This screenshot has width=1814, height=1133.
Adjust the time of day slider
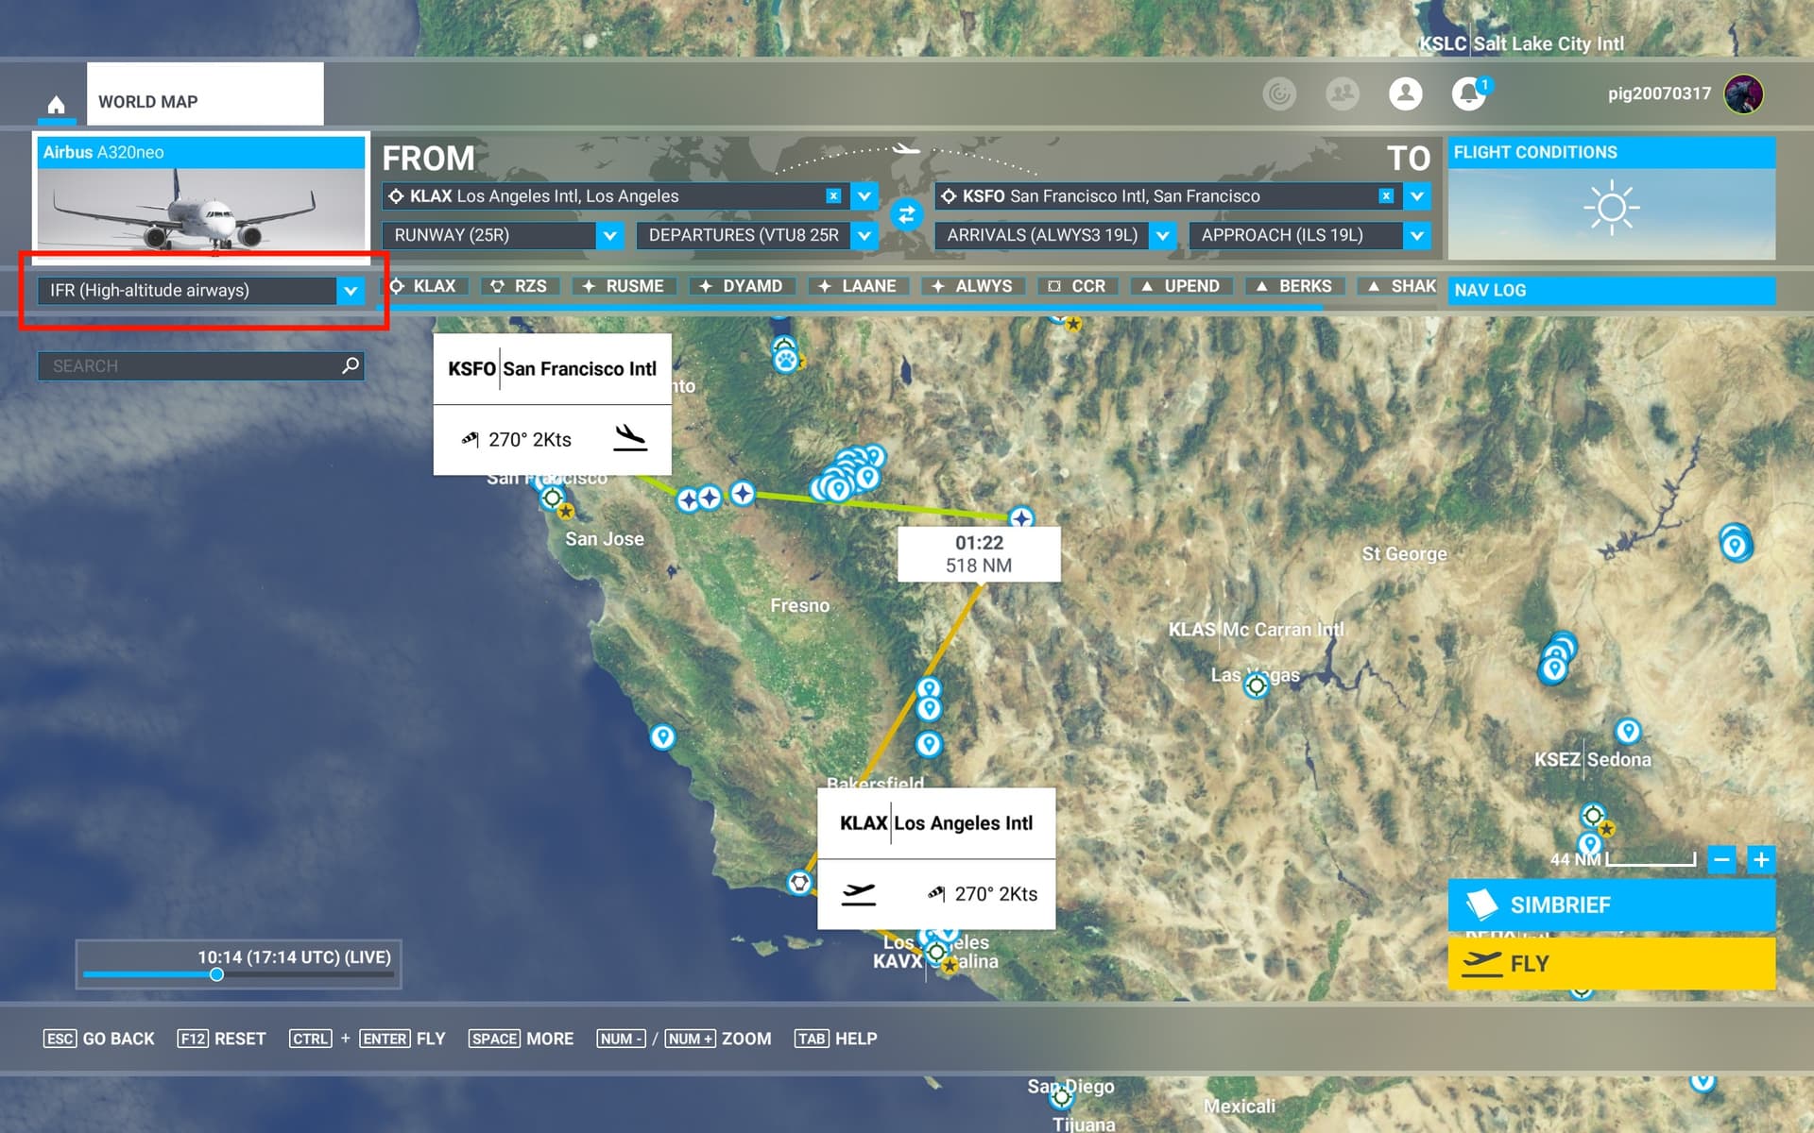click(217, 974)
